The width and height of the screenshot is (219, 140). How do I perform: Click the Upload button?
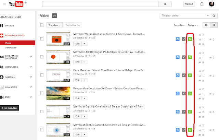pyautogui.click(x=189, y=4)
